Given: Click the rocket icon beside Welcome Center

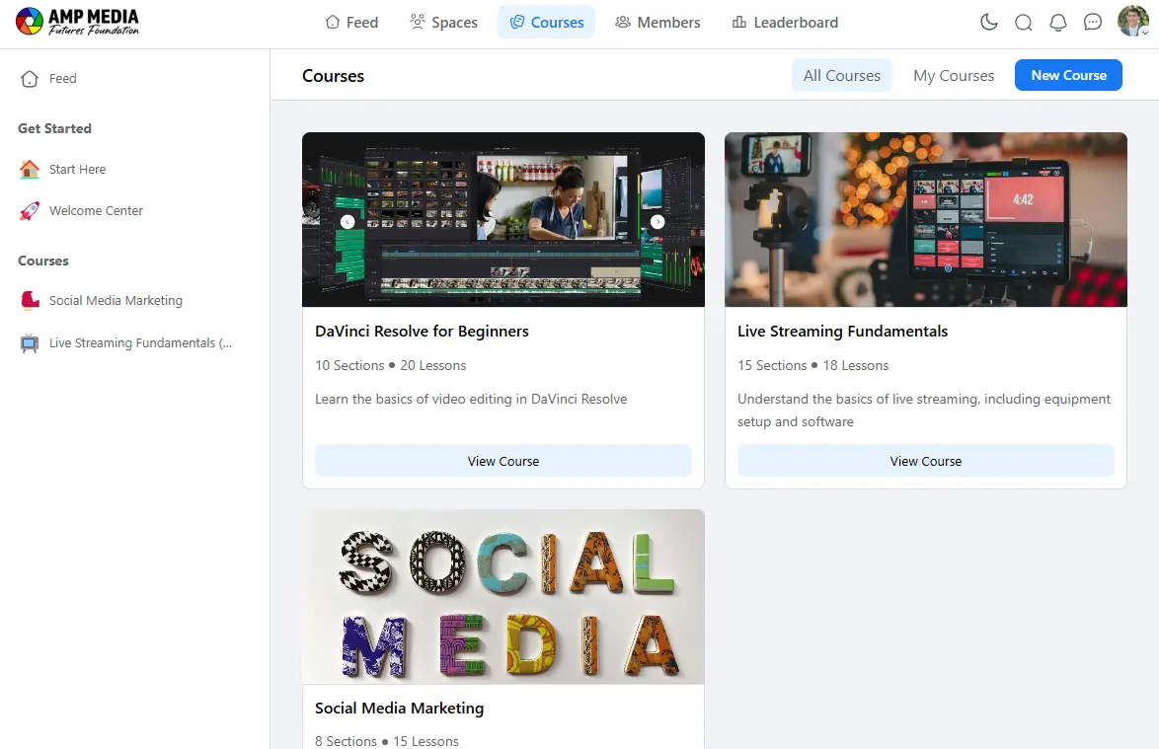Looking at the screenshot, I should click(x=30, y=211).
